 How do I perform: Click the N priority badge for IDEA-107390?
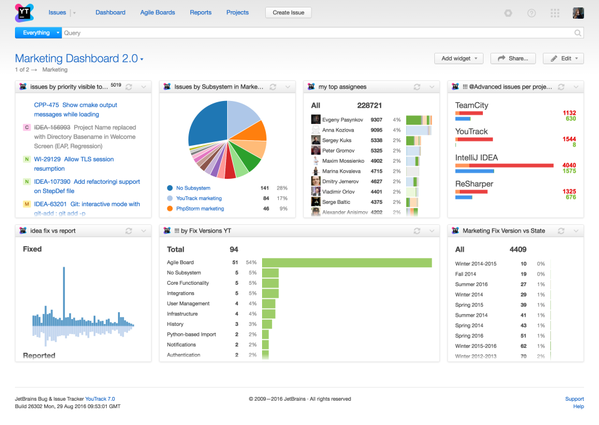pyautogui.click(x=27, y=181)
